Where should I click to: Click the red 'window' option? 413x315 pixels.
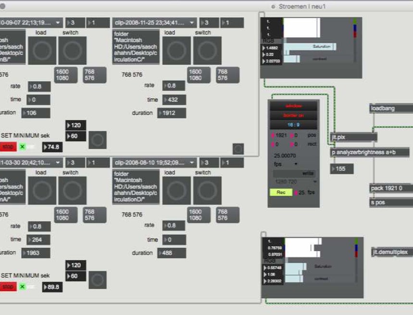(293, 106)
